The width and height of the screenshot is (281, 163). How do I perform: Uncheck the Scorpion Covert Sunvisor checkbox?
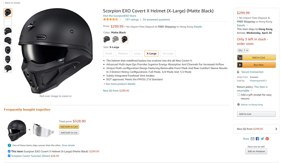[x=9, y=156]
